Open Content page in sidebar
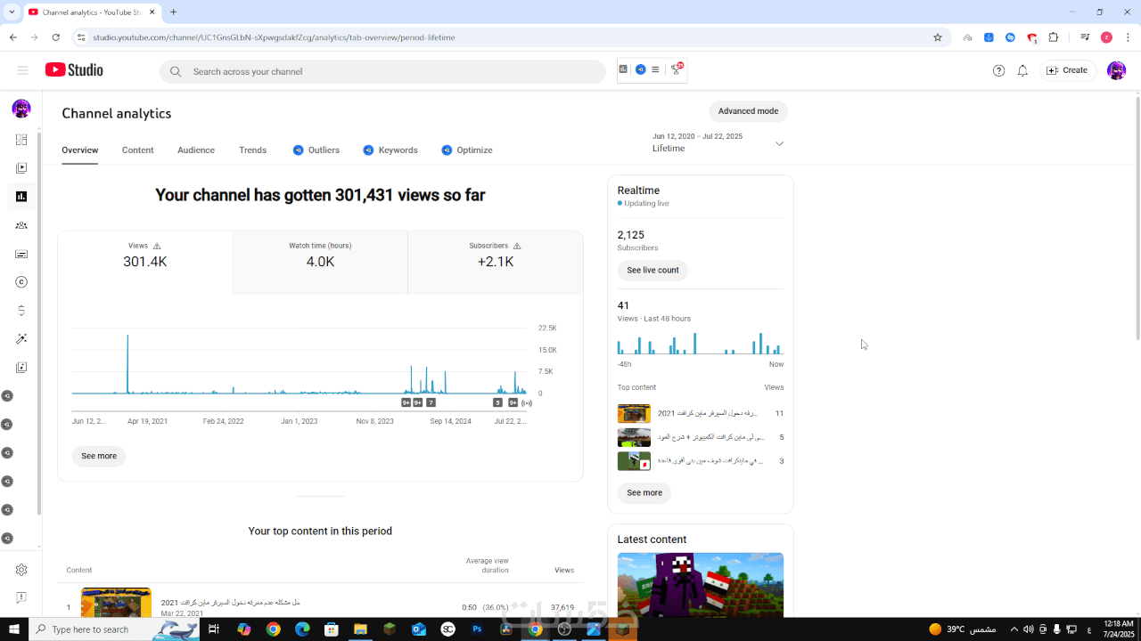This screenshot has width=1141, height=641. [21, 168]
